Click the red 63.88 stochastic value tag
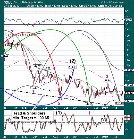Viewport: 134px width, 139px height. click(128, 119)
